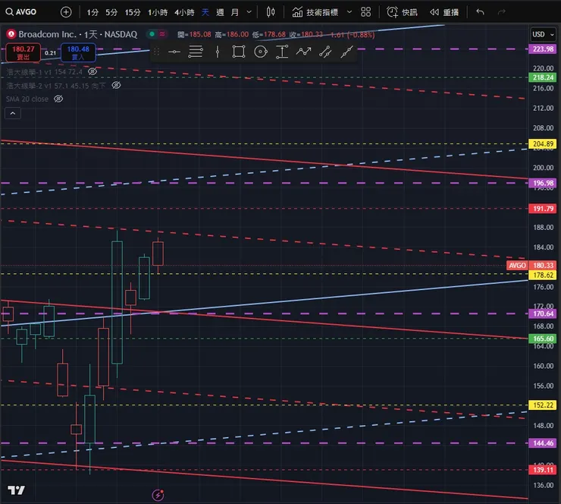
Task: Click the green 165.60 price label
Action: (x=543, y=339)
